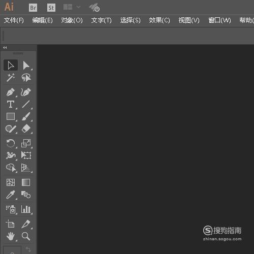Image resolution: width=254 pixels, height=254 pixels.
Task: Open the 视图(V) menu
Action: tap(189, 20)
